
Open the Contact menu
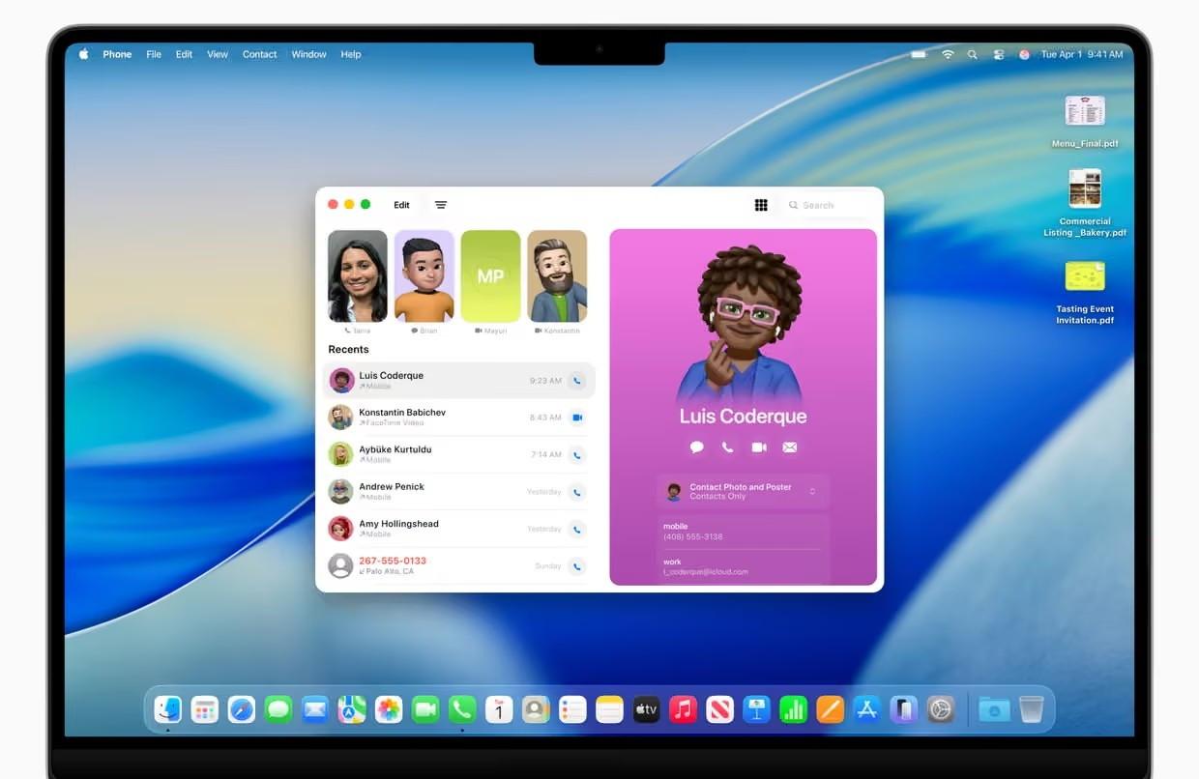click(259, 54)
